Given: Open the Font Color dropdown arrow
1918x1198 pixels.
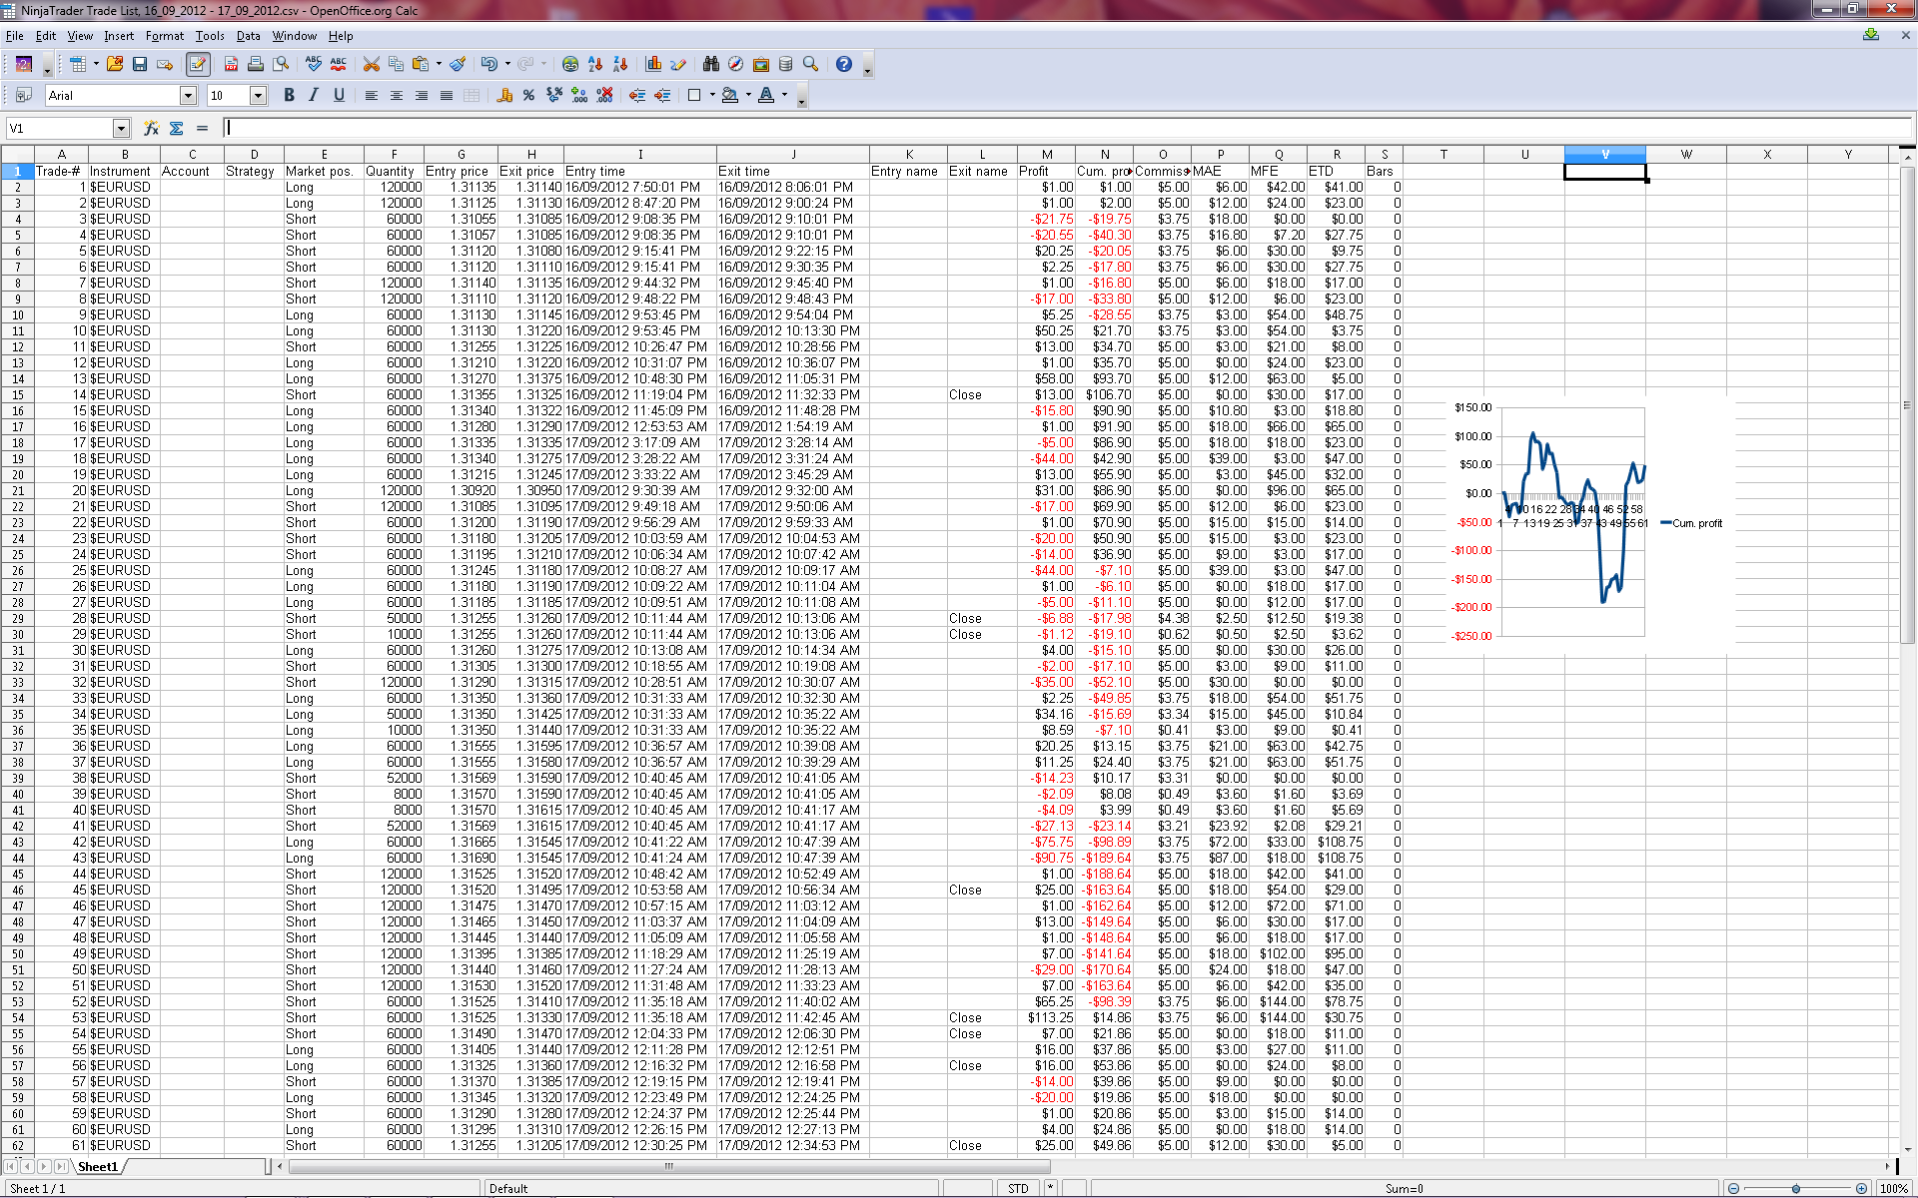Looking at the screenshot, I should coord(784,95).
